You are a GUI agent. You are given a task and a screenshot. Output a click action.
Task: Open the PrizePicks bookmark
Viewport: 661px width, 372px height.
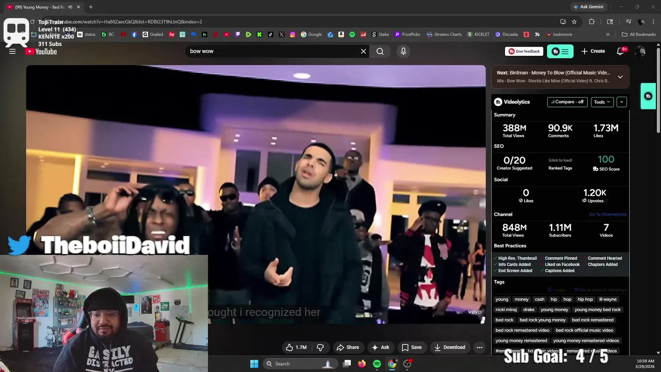coord(407,35)
